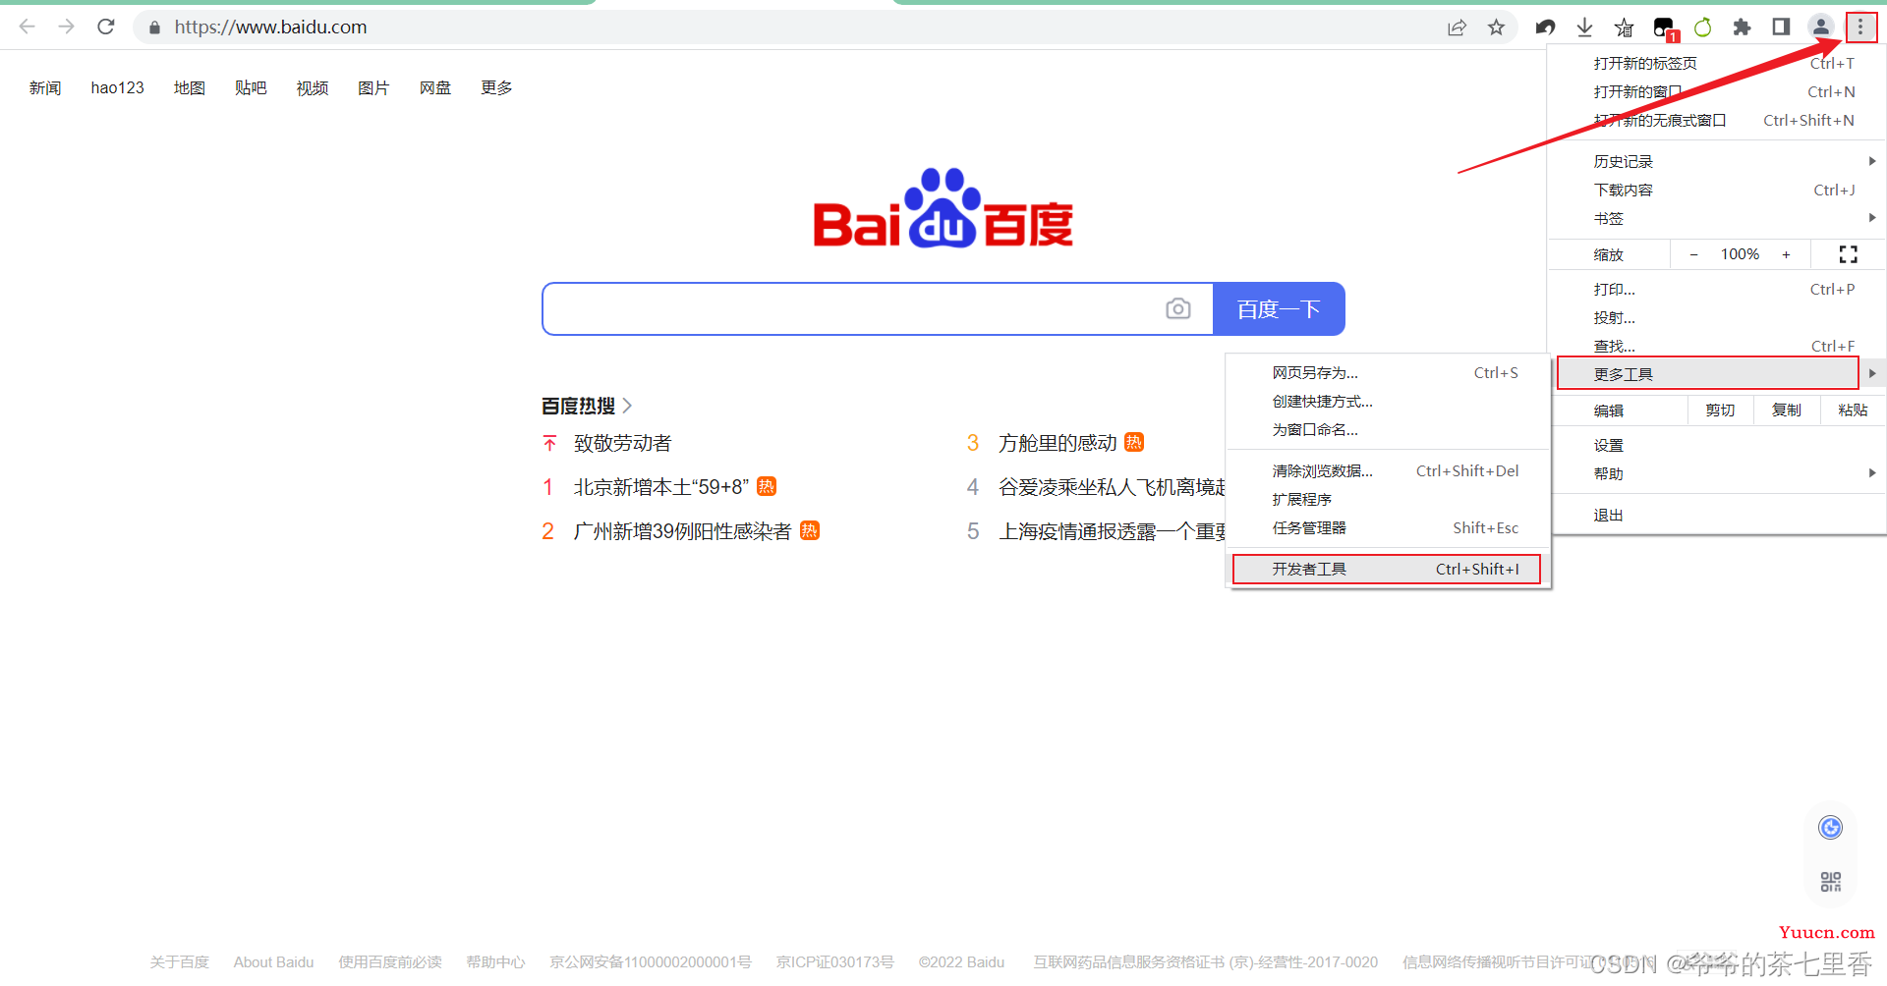Click 粘贴 in the edit row
1887x986 pixels.
(x=1853, y=410)
